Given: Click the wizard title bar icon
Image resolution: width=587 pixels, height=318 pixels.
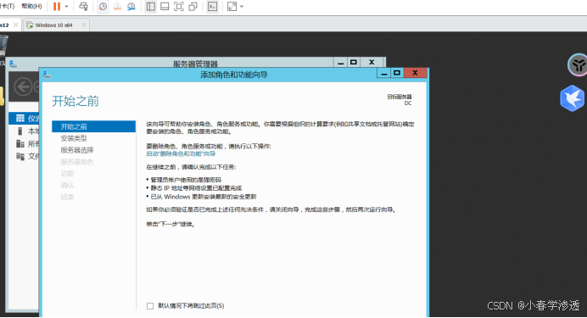Looking at the screenshot, I should 47,75.
